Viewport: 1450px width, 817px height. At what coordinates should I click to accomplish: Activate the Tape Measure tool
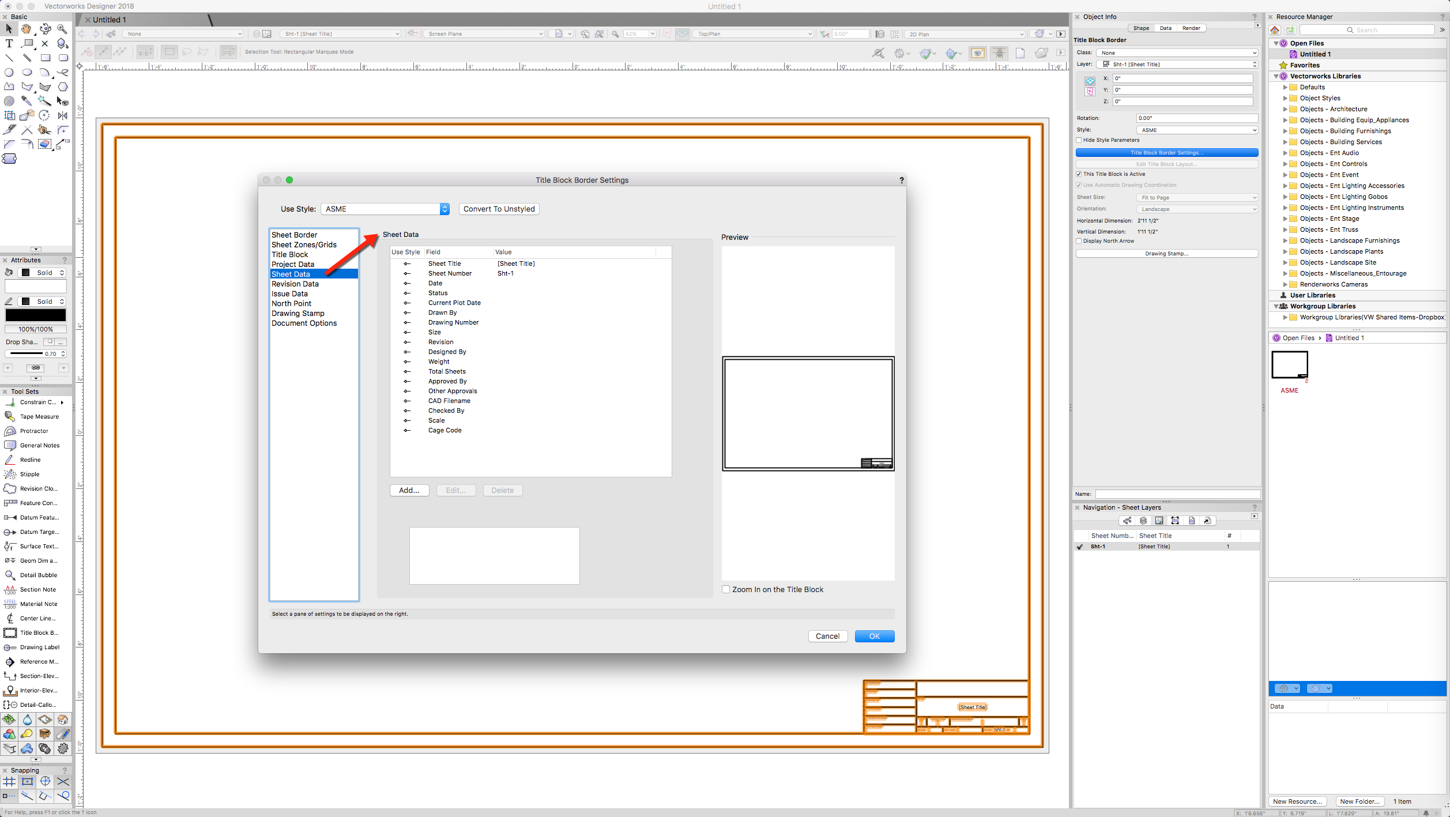[39, 416]
